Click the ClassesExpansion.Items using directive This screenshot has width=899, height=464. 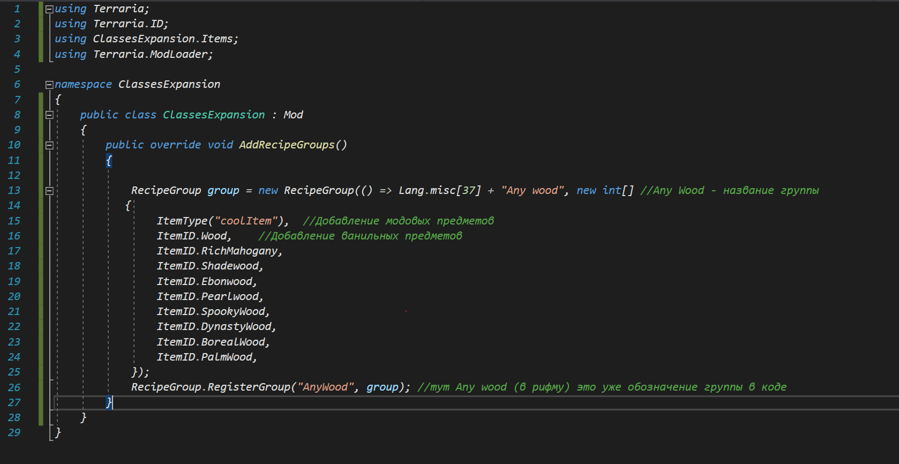pos(165,39)
